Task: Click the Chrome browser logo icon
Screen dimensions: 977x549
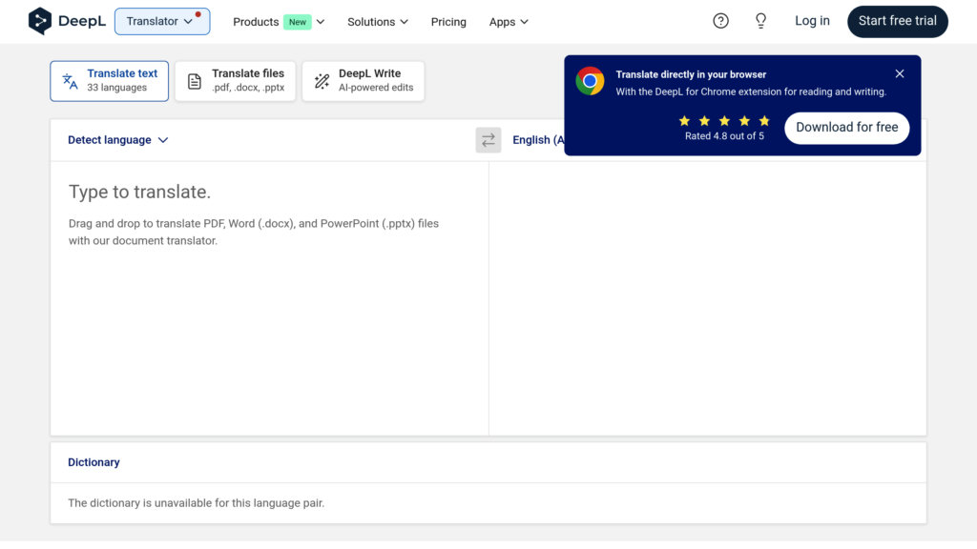Action: tap(590, 82)
